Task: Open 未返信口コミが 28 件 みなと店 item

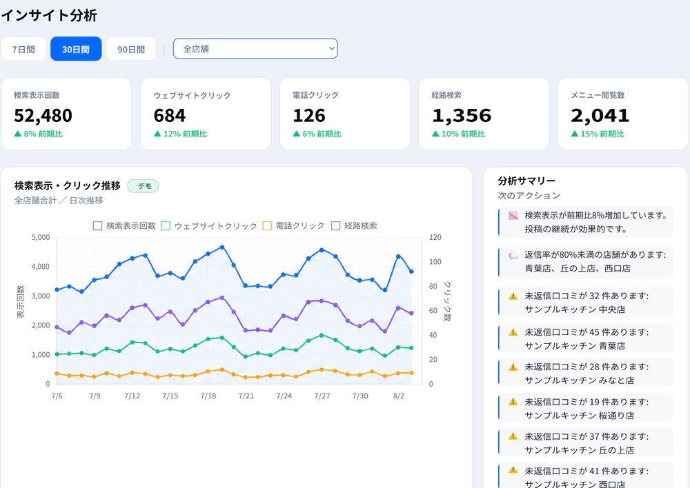Action: point(586,373)
